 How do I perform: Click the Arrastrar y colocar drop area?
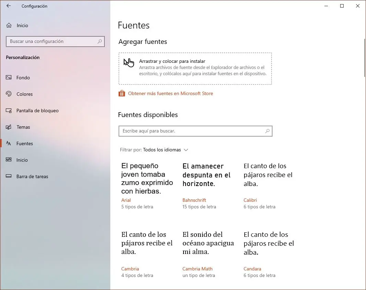coord(195,69)
